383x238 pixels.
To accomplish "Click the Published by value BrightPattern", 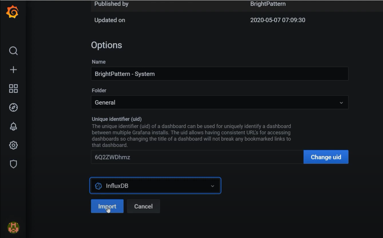I will (268, 4).
